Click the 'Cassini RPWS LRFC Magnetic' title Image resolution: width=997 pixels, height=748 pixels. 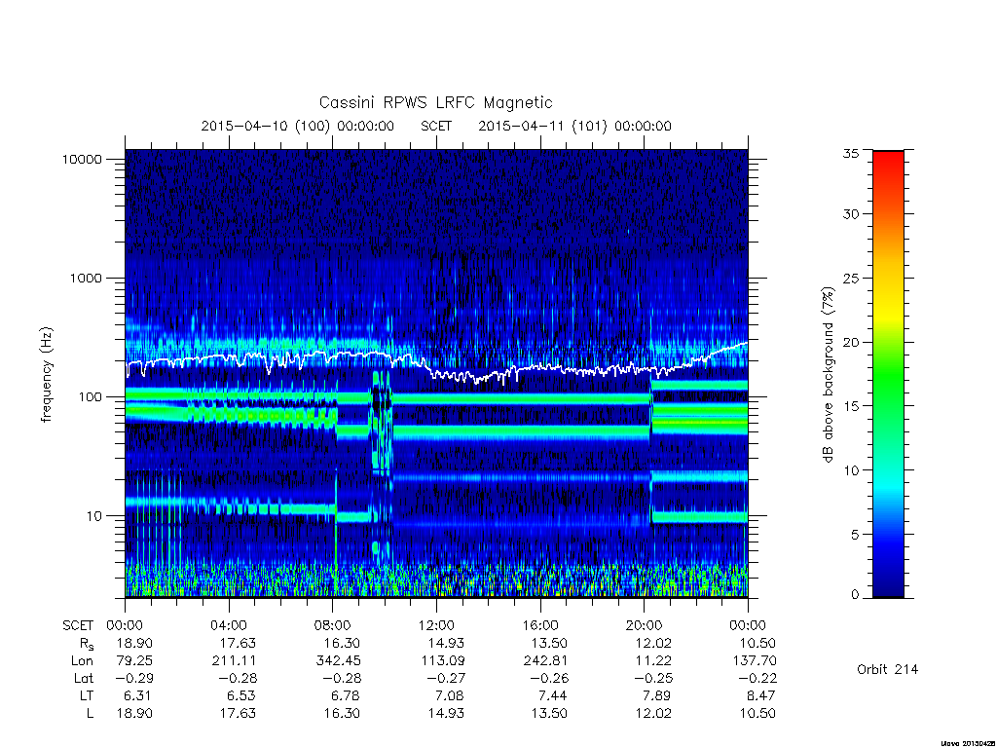pyautogui.click(x=435, y=102)
